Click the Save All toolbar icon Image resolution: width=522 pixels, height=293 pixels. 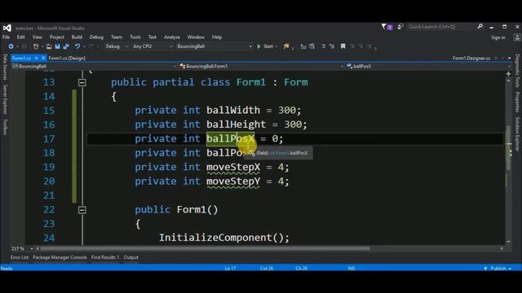66,46
